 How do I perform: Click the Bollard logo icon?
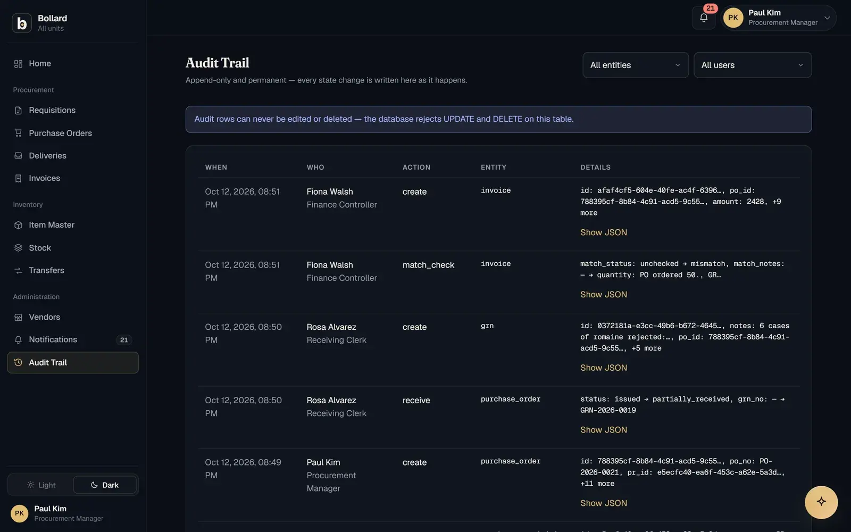pyautogui.click(x=22, y=23)
